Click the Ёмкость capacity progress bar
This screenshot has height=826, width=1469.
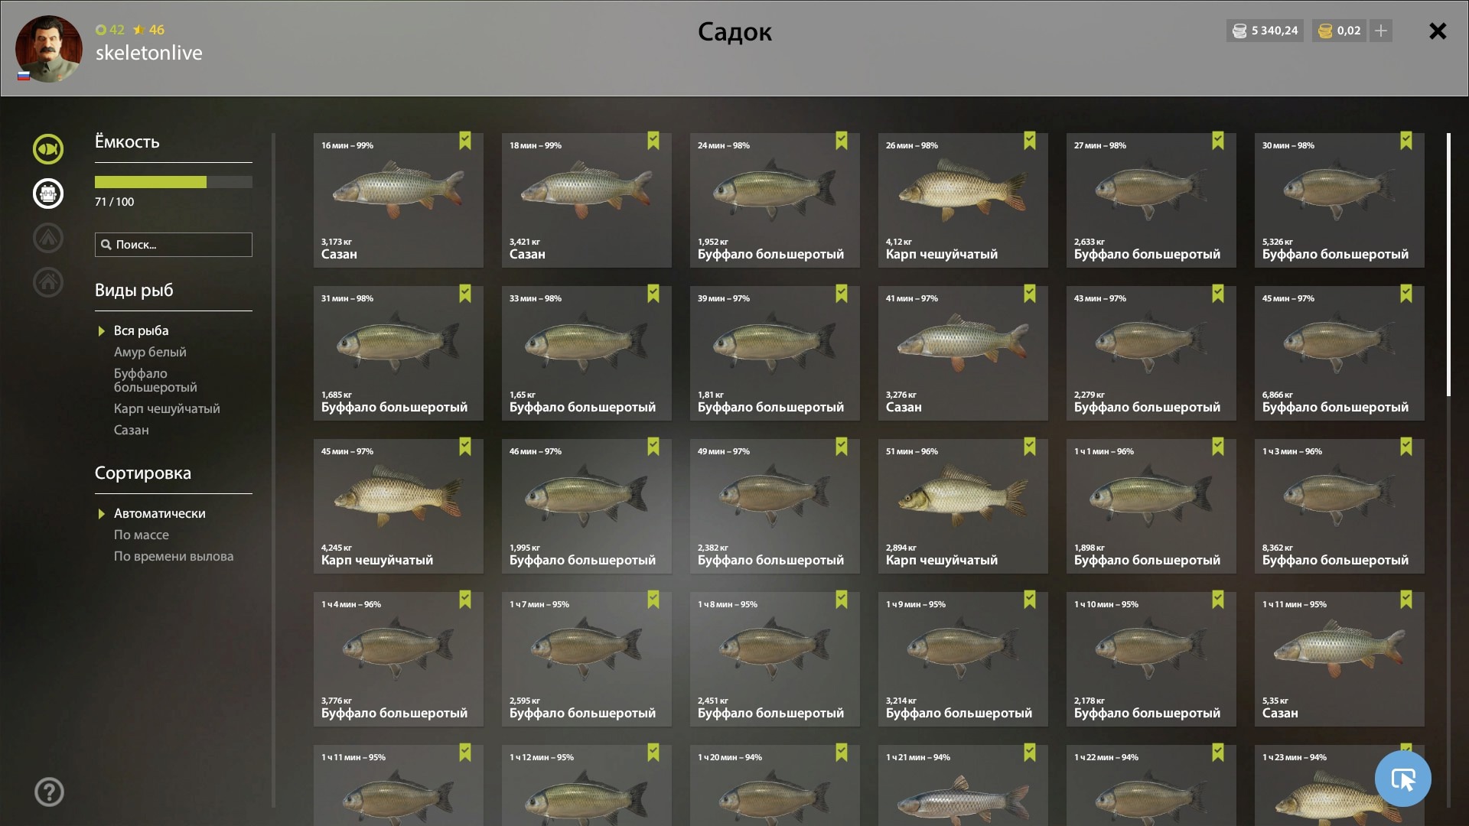[x=174, y=182]
